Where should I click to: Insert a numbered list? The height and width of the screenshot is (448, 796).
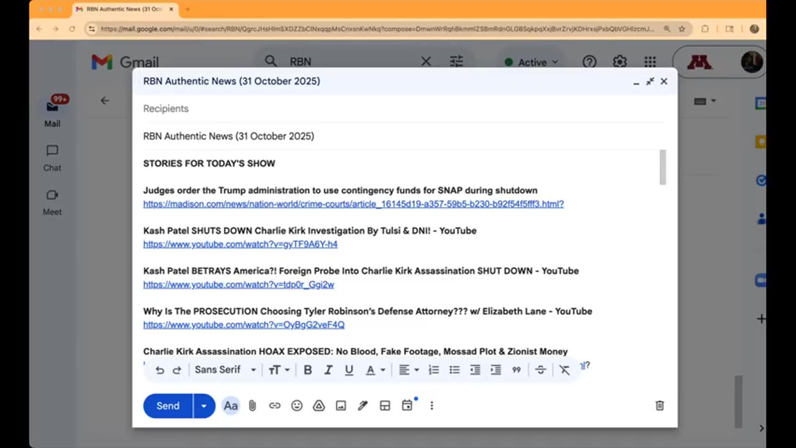click(x=434, y=370)
